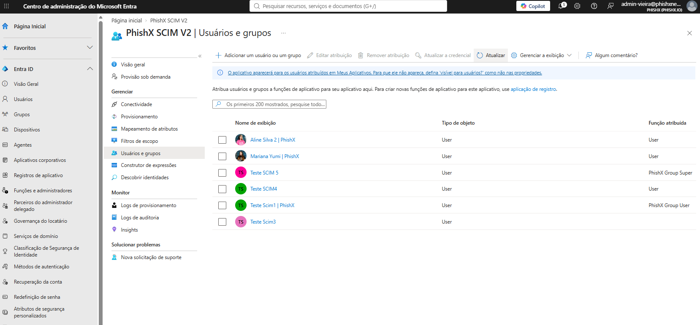Open the ellipsis menu beside page title
This screenshot has height=325, width=700.
coord(283,33)
